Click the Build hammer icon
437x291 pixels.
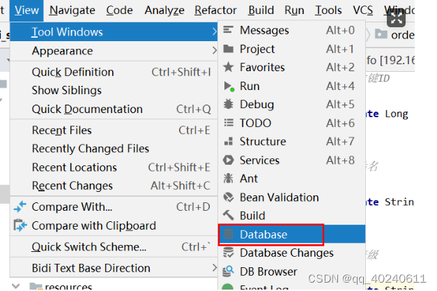tap(228, 216)
